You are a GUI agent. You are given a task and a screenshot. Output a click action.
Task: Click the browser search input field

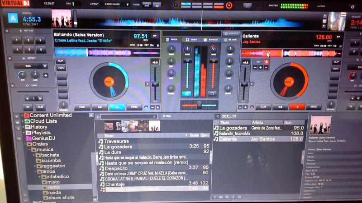click(129, 117)
